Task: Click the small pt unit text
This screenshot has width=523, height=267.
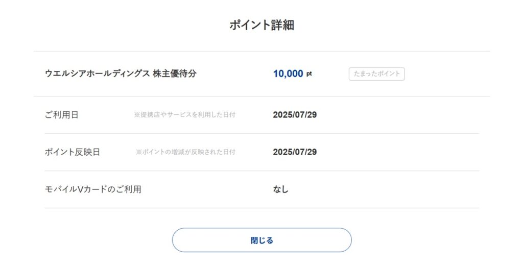Action: 309,74
